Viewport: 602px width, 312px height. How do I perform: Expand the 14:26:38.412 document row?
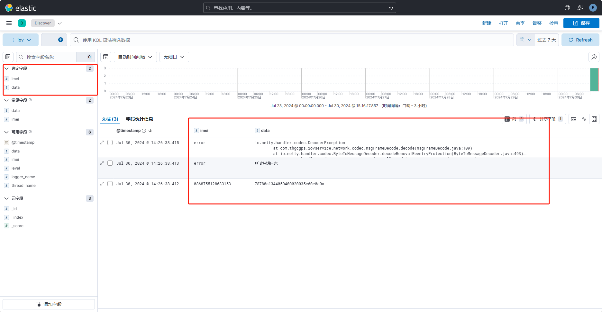[102, 184]
